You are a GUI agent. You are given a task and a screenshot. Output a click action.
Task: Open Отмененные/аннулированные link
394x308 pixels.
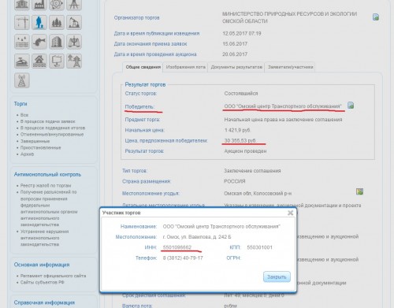(52, 135)
